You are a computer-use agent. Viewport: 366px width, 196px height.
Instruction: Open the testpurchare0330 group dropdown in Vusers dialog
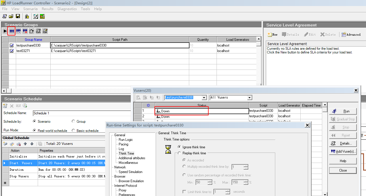point(204,98)
